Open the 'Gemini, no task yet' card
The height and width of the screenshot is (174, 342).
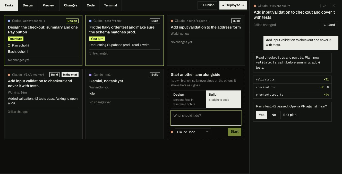(x=106, y=81)
